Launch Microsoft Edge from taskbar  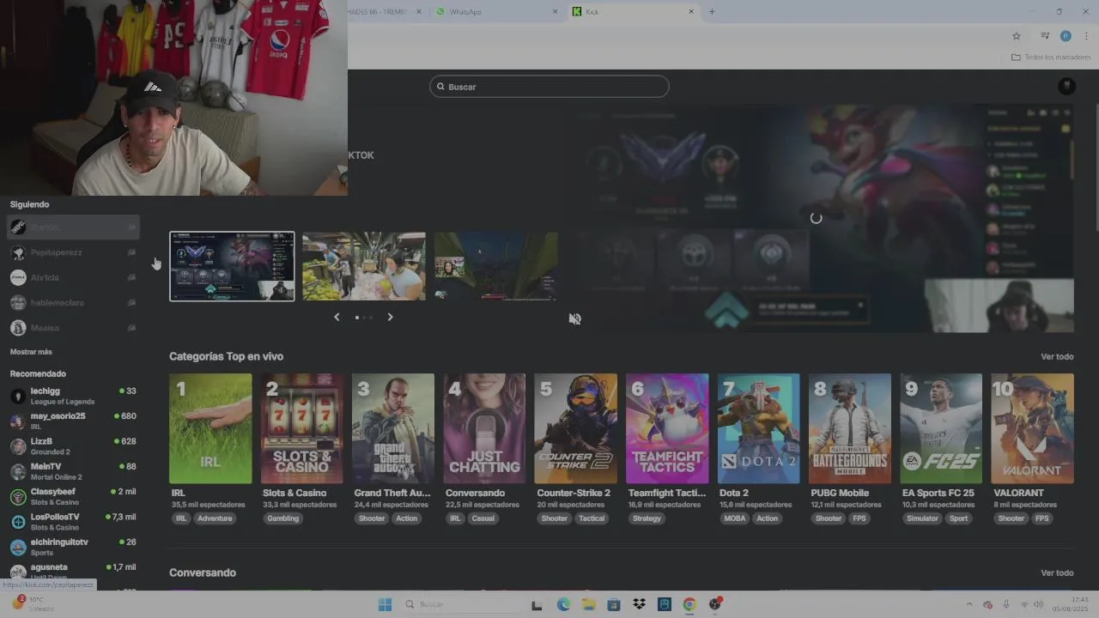coord(563,604)
